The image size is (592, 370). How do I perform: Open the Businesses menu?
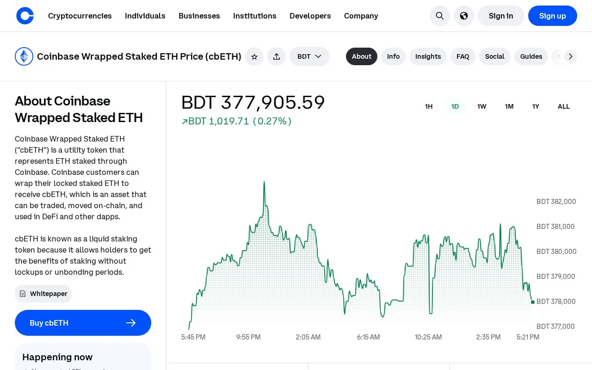click(199, 16)
